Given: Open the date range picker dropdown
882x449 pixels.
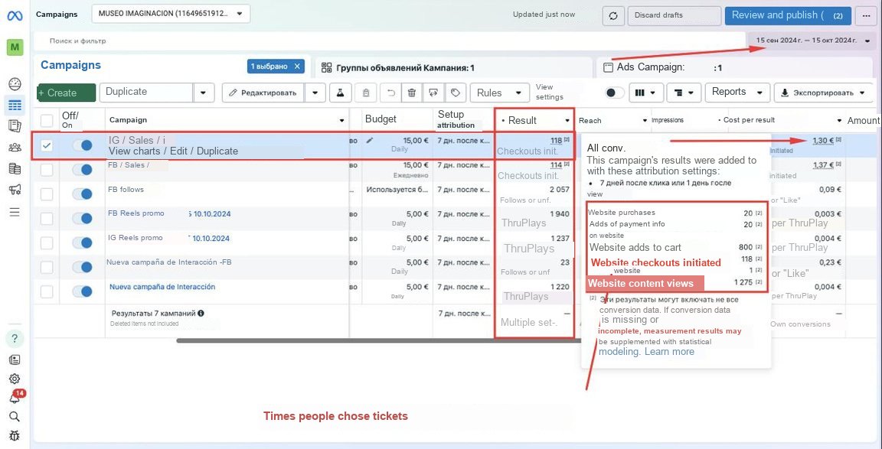Looking at the screenshot, I should point(811,41).
